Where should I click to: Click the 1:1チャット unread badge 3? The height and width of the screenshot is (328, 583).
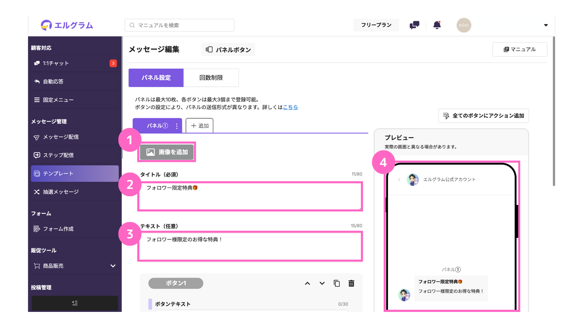click(113, 63)
